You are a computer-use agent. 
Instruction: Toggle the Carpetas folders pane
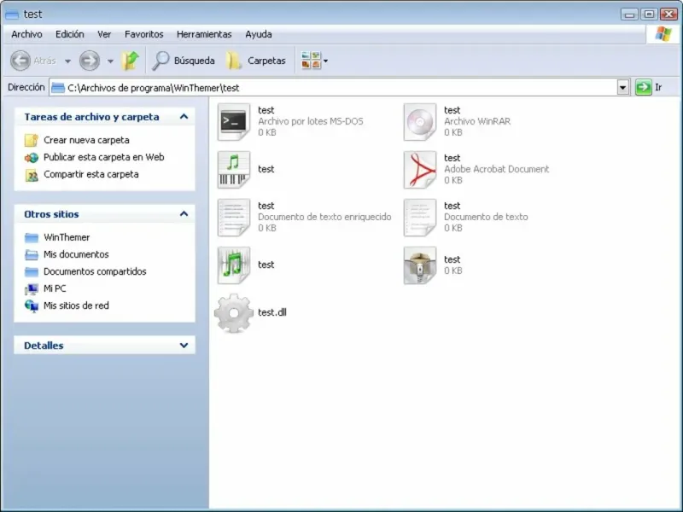[256, 61]
